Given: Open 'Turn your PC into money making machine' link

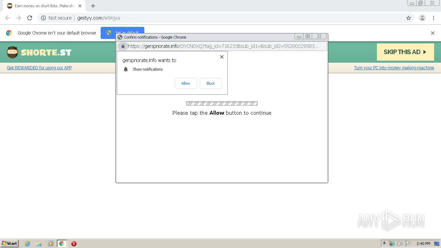Looking at the screenshot, I should [x=394, y=68].
